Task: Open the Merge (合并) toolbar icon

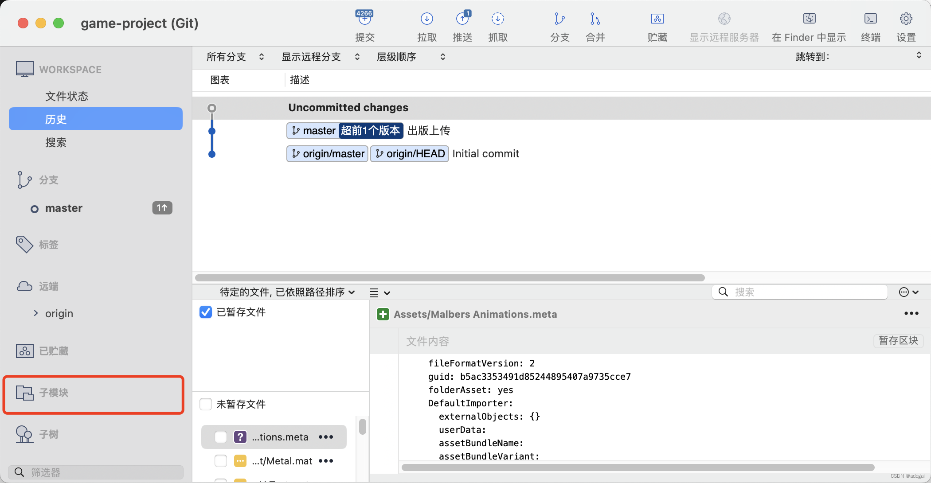Action: click(595, 19)
